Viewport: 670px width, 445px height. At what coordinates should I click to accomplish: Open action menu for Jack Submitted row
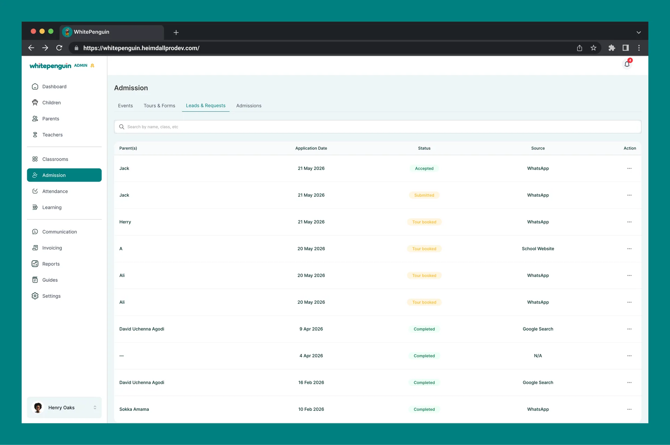point(629,195)
